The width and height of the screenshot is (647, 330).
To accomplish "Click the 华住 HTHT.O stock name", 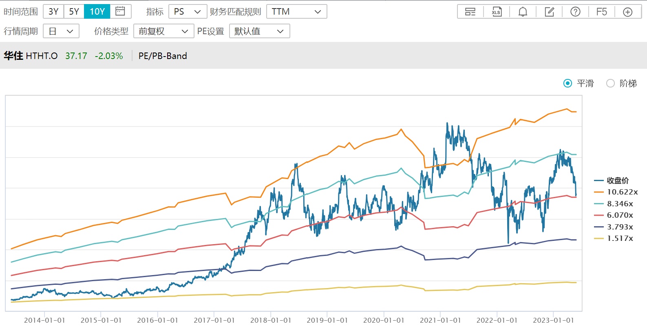I will point(31,56).
